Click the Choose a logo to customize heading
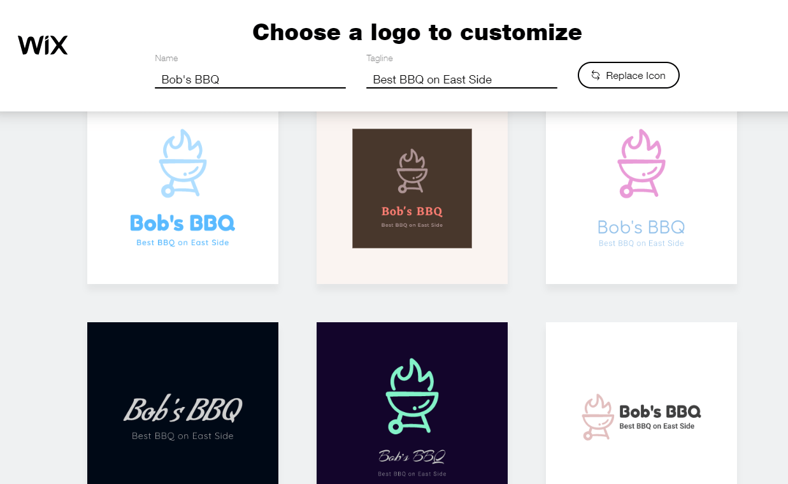 click(x=417, y=32)
